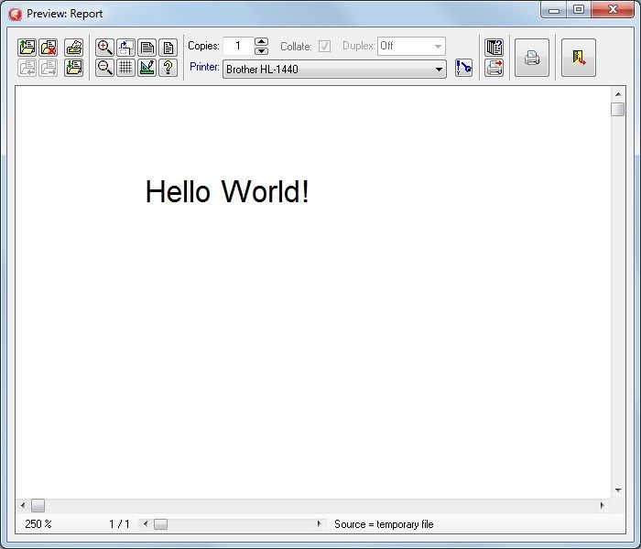Click the page navigation slider thumb
Screen dimensions: 641x549
(x=160, y=524)
